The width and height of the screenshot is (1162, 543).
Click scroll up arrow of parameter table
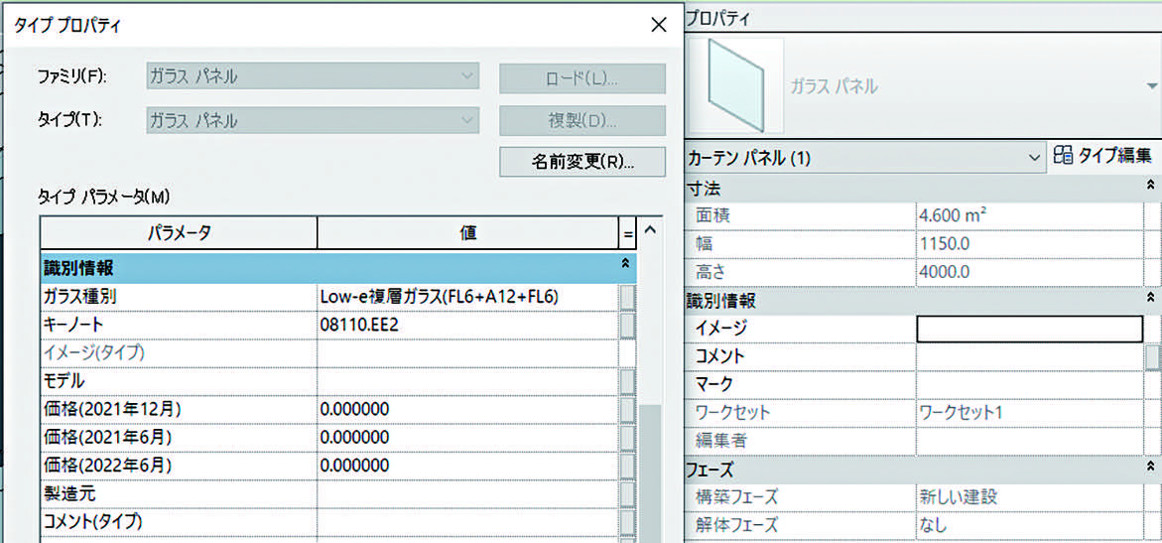(651, 230)
